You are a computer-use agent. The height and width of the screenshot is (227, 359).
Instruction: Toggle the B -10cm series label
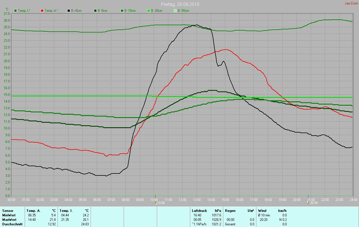[130, 11]
